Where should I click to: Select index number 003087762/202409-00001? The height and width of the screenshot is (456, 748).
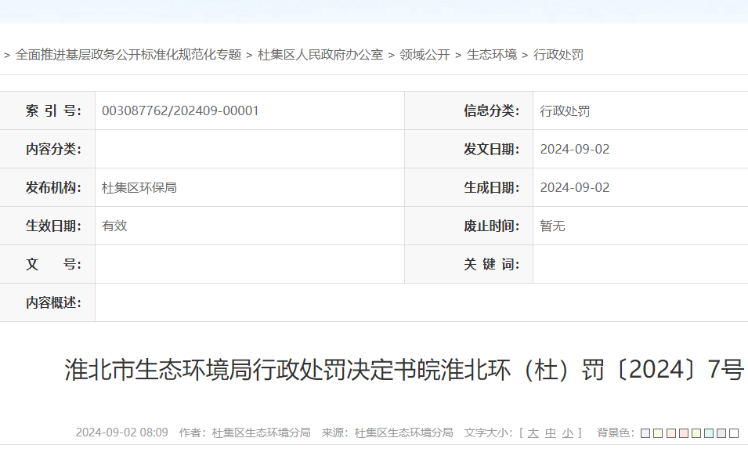(x=180, y=110)
